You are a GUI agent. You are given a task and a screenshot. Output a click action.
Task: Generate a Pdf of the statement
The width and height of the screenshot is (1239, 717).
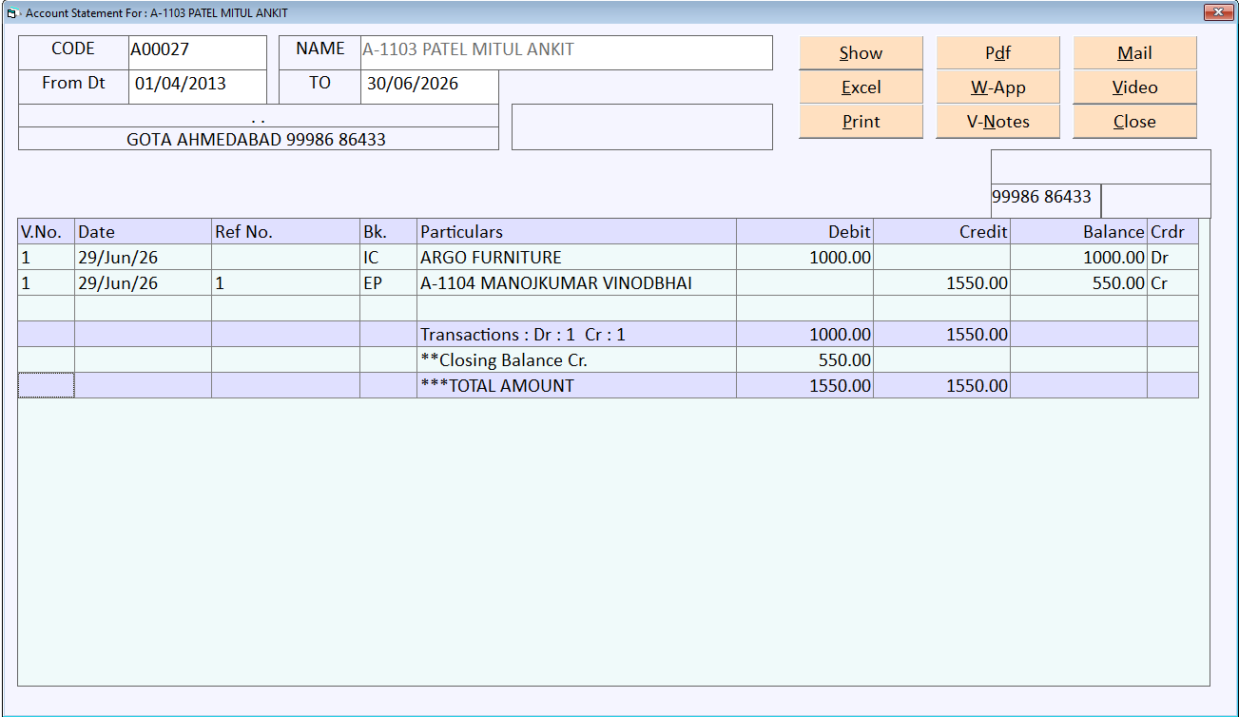click(997, 53)
